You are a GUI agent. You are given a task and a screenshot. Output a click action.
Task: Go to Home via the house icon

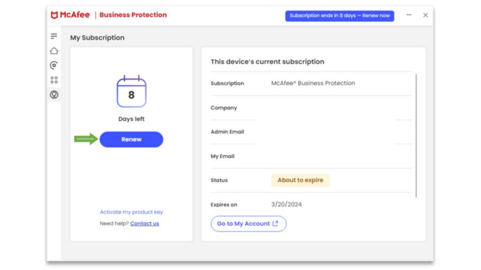[54, 51]
